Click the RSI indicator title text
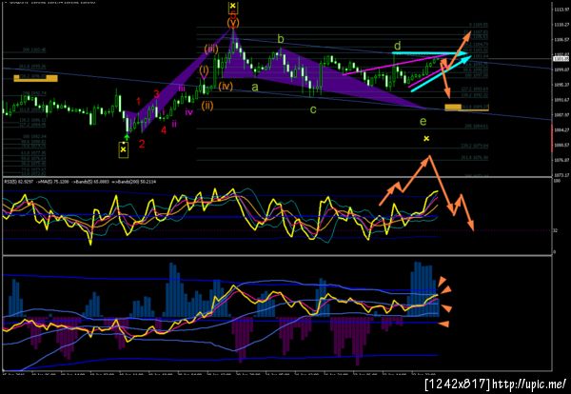The height and width of the screenshot is (394, 571). (x=80, y=181)
